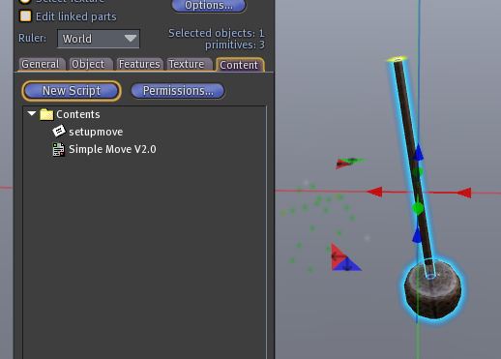Enable the Edit linked parts checkbox

26,16
